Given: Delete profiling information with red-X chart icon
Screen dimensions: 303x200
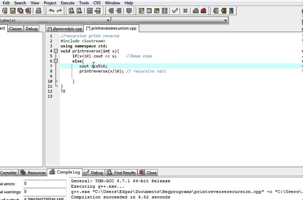Looking at the screenshot, I should (x=203, y=11).
